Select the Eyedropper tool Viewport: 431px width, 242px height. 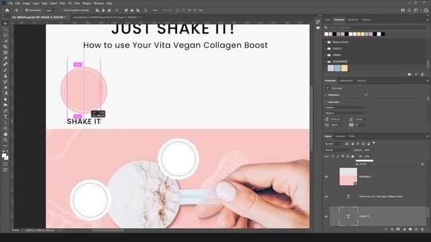(5, 58)
